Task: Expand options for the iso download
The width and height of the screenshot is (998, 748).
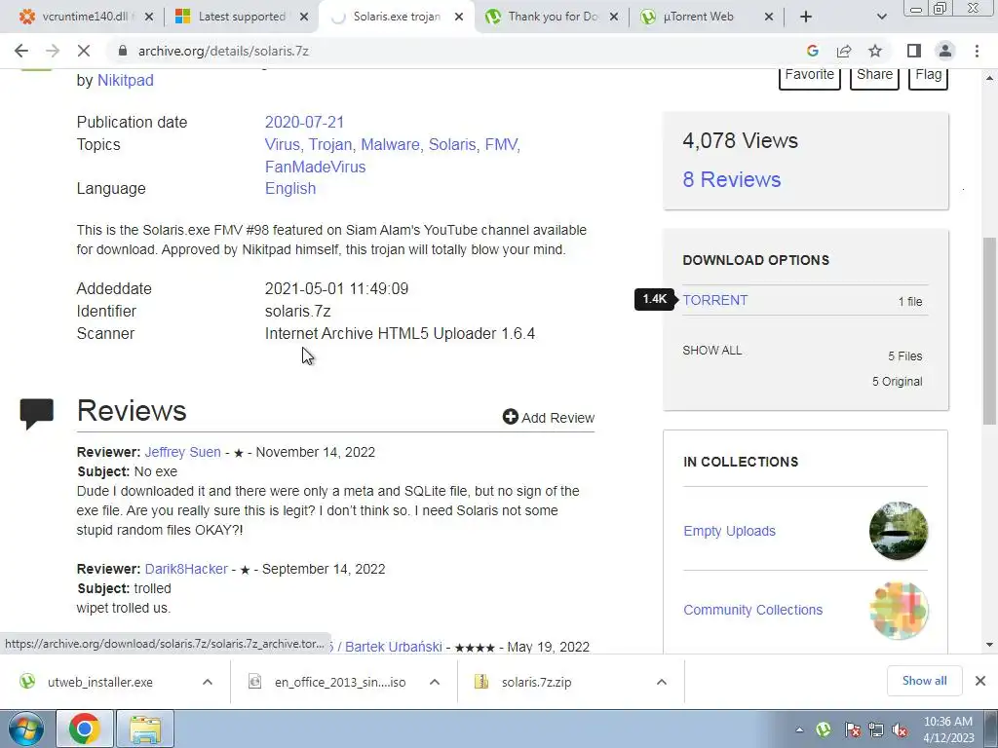Action: coord(435,682)
